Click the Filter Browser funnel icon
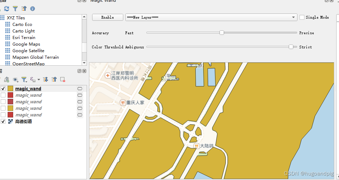This screenshot has width=339, height=180. tap(15, 9)
